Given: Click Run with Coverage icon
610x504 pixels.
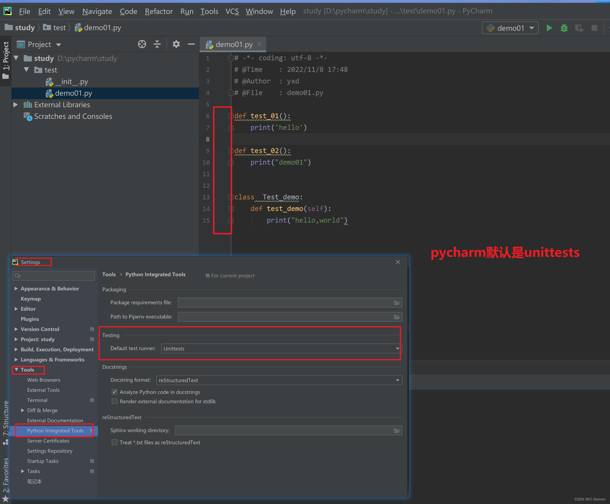Looking at the screenshot, I should click(579, 28).
